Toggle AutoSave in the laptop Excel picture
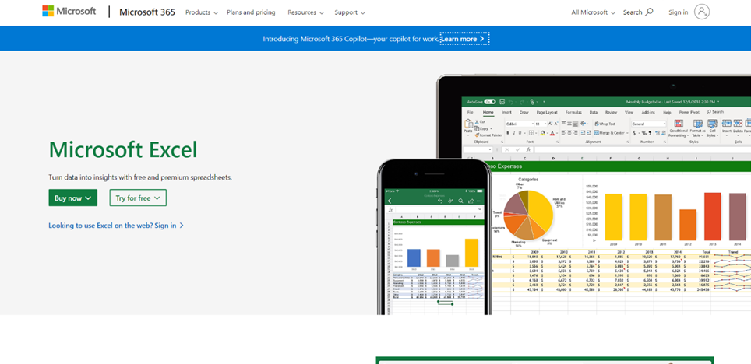Image resolution: width=751 pixels, height=364 pixels. coord(491,102)
